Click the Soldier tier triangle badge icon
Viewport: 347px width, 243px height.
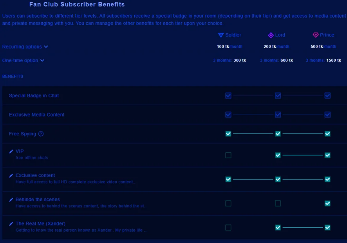pyautogui.click(x=221, y=35)
